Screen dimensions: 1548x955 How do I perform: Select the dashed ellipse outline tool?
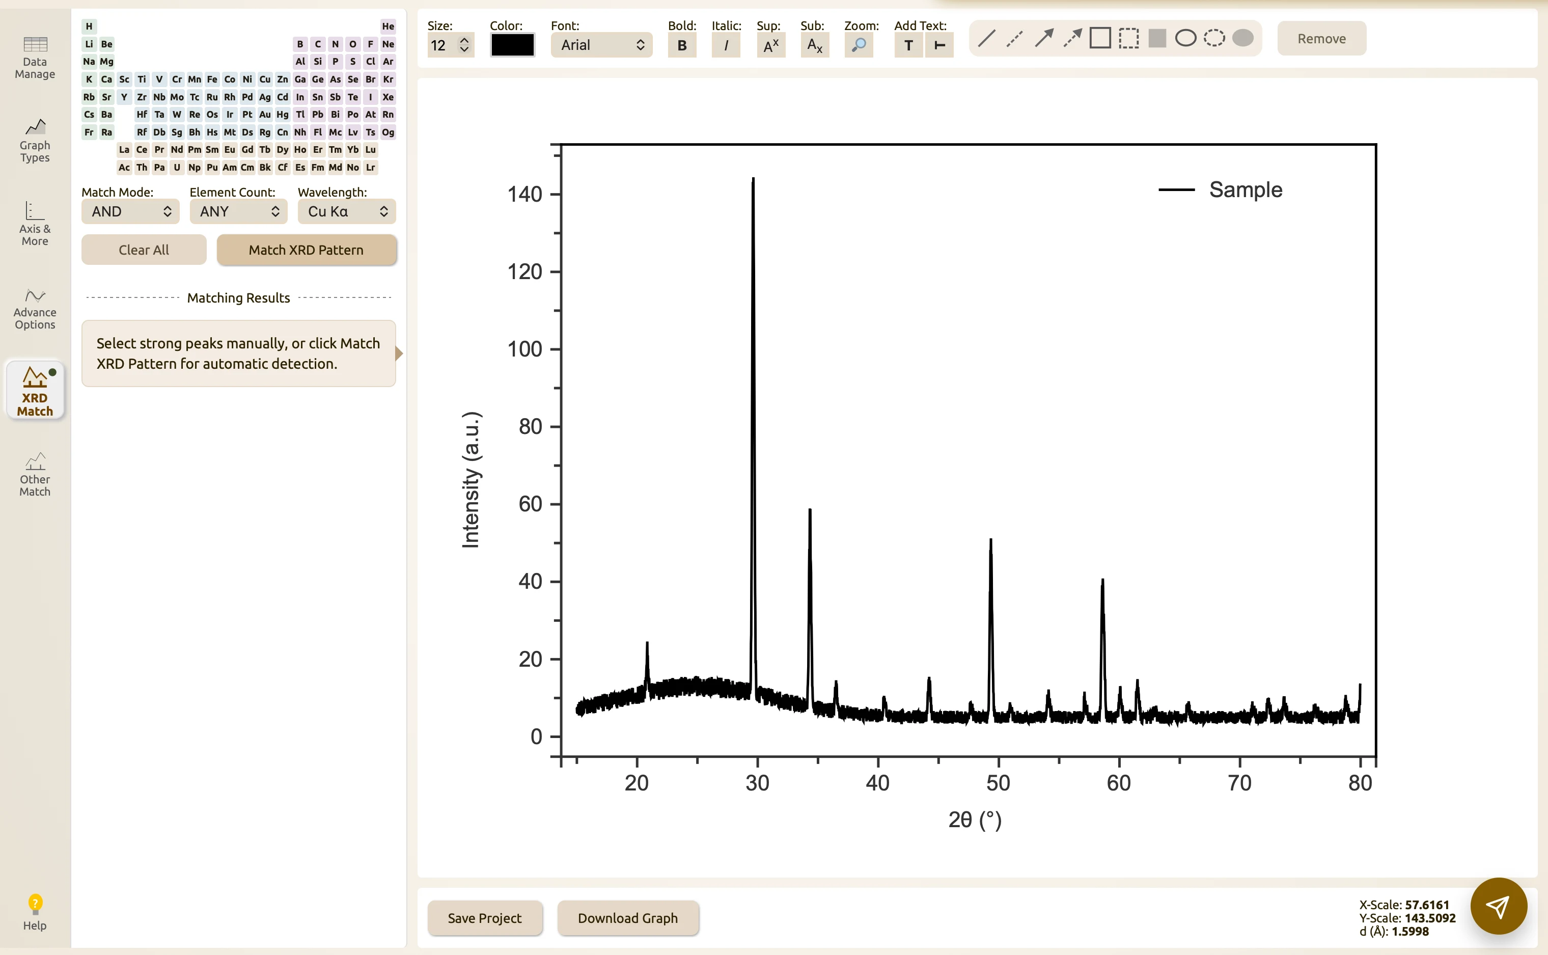pos(1213,39)
